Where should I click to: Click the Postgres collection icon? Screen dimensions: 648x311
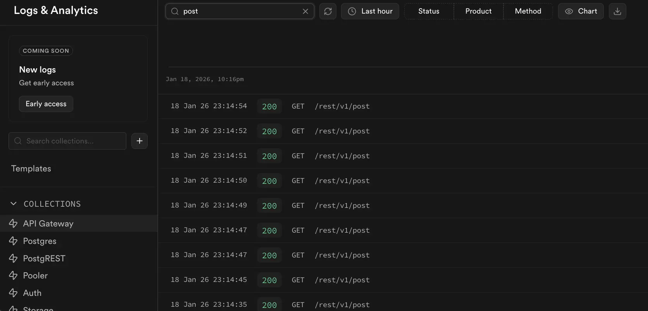click(13, 241)
